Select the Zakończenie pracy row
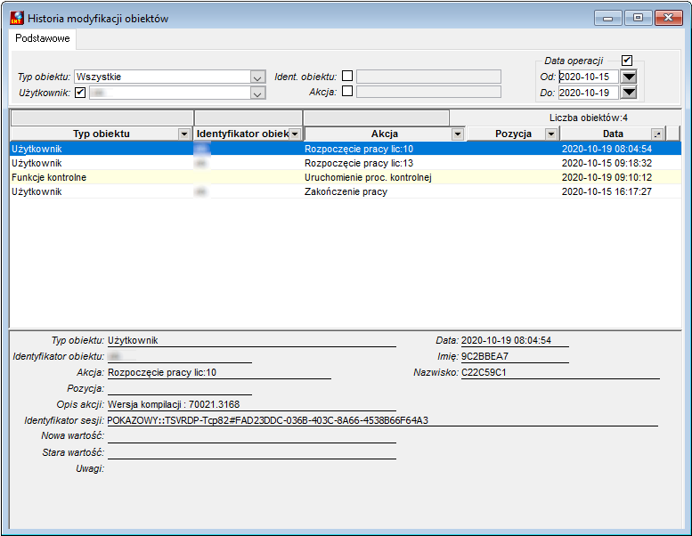Screen dimensions: 692x536 [x=346, y=191]
